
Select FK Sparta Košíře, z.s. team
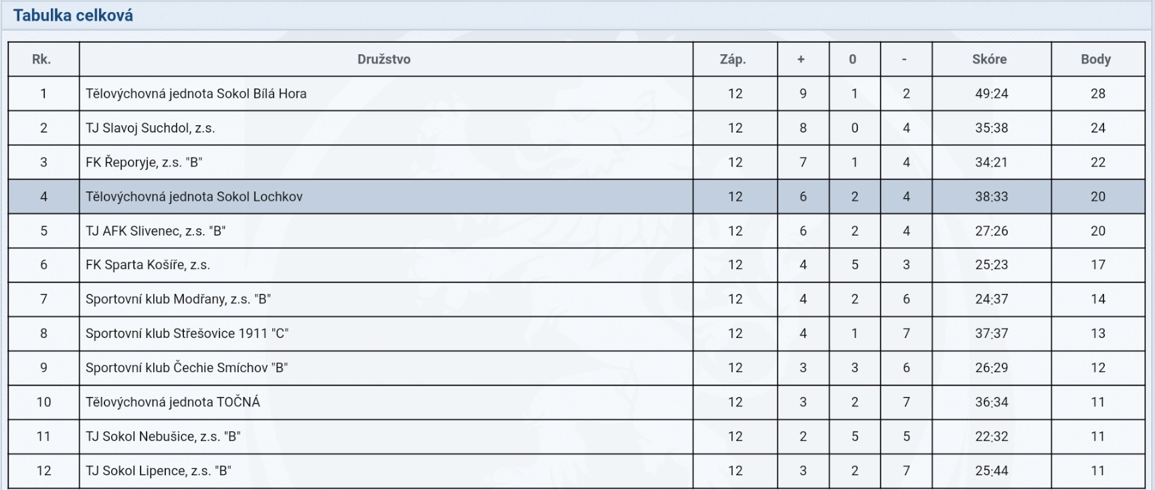click(x=148, y=265)
